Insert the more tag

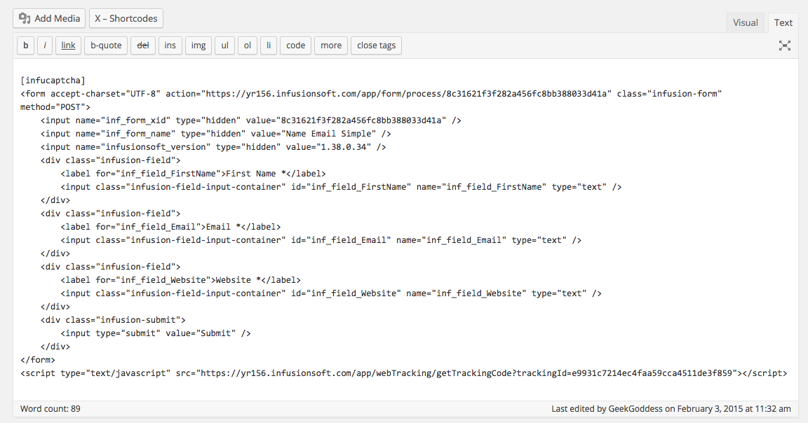(331, 46)
